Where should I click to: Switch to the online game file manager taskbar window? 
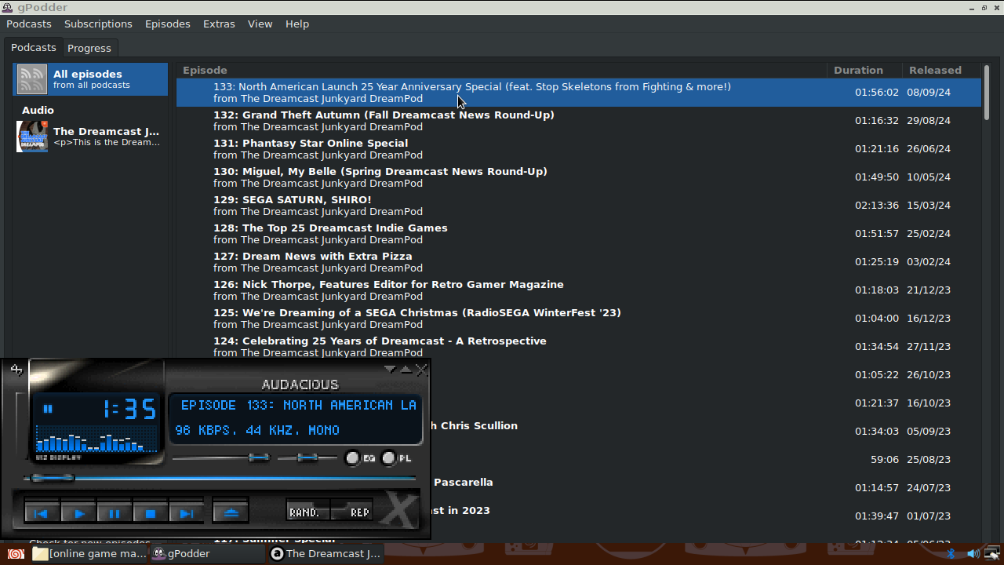(x=89, y=554)
